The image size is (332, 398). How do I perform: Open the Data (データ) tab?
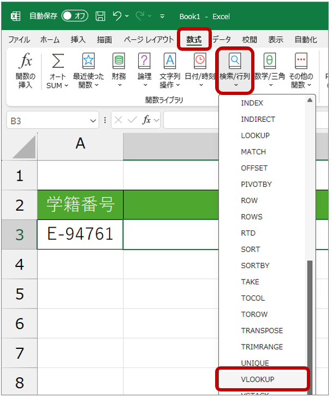pos(221,39)
